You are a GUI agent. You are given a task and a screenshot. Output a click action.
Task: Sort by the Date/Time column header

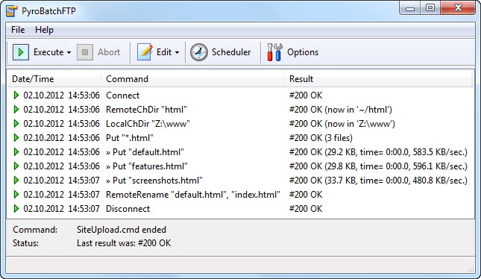click(54, 79)
